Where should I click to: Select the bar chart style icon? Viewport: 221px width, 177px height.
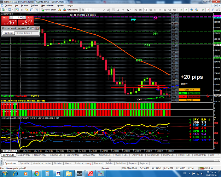(181, 10)
